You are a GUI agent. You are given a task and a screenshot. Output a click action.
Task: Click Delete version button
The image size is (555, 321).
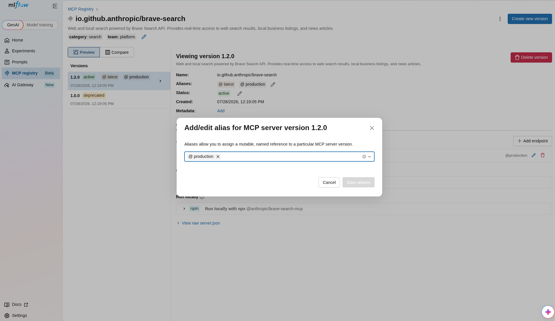[x=531, y=57]
